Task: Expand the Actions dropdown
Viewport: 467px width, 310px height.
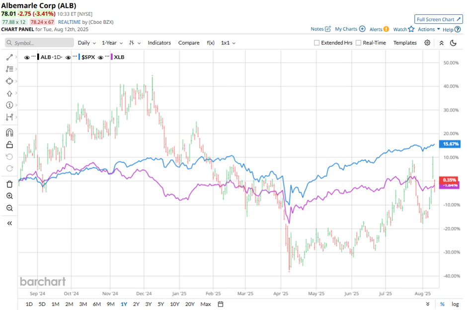Action: click(429, 29)
